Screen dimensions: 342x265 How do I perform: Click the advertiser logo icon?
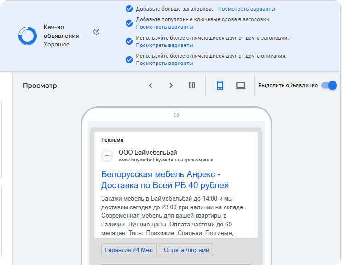tap(107, 156)
